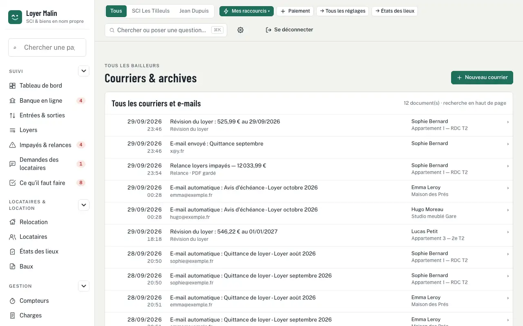Switch to Jean Dupuis tab

click(194, 11)
